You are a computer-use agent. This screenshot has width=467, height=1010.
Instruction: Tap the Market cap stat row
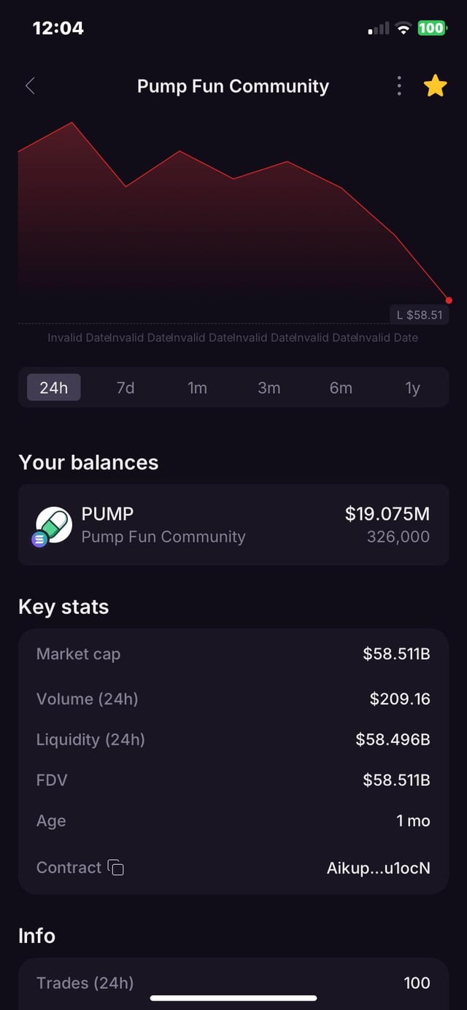(x=233, y=654)
